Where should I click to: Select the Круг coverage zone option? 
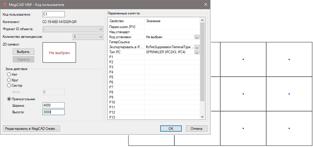click(9, 80)
